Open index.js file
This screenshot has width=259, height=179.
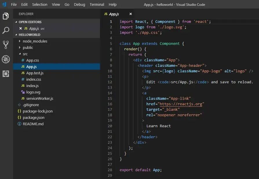coord(56,86)
